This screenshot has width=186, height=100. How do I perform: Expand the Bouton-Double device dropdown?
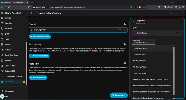pyautogui.click(x=180, y=33)
